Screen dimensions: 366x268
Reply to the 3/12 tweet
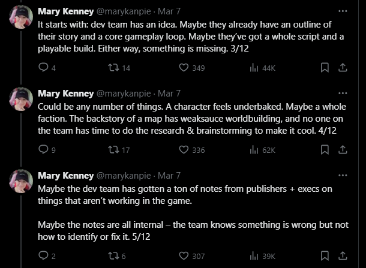click(43, 68)
